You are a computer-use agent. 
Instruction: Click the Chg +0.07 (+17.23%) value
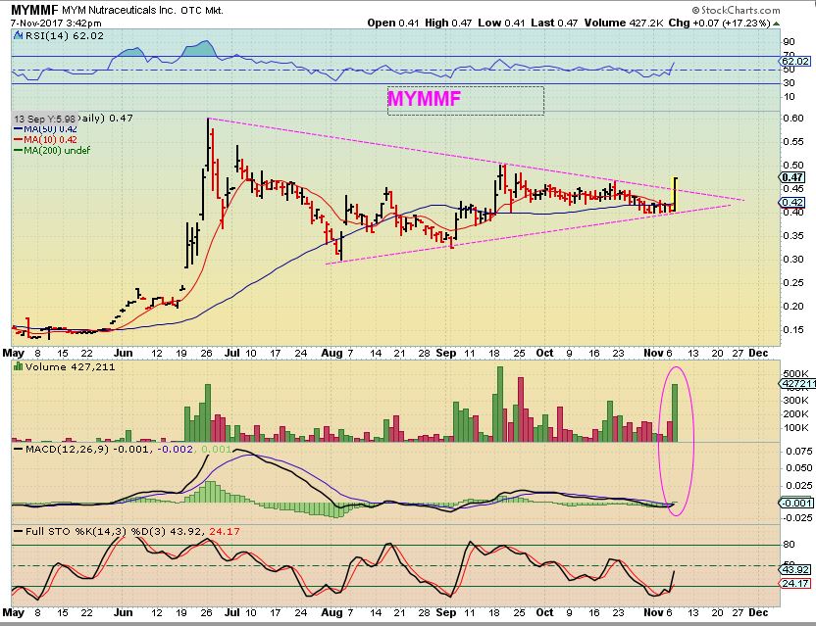coord(719,23)
